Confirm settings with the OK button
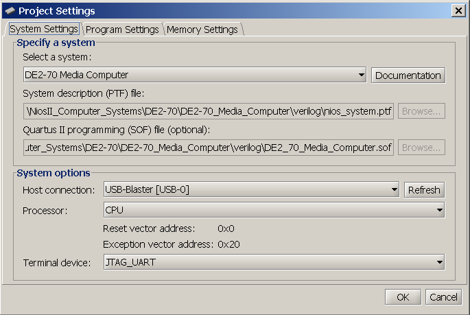This screenshot has height=315, width=470. 403,297
